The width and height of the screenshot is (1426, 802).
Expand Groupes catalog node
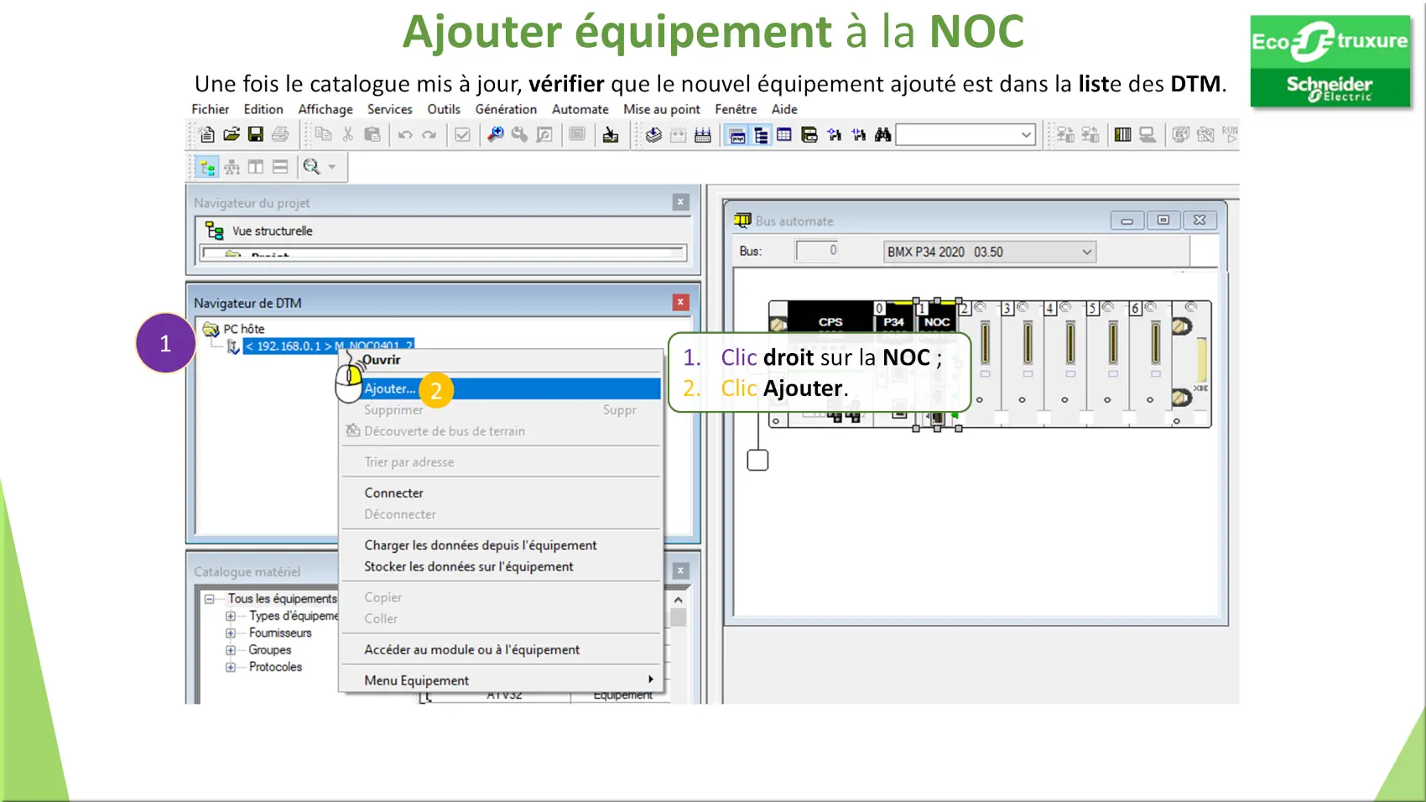(231, 650)
